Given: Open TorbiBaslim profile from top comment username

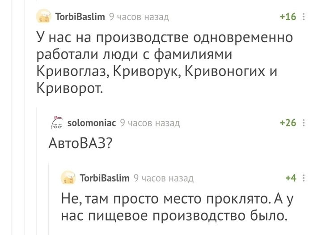Looking at the screenshot, I should click(80, 17).
